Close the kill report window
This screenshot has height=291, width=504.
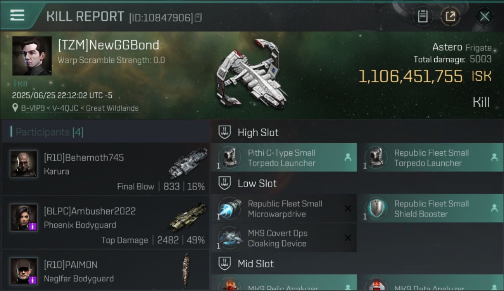coord(485,17)
